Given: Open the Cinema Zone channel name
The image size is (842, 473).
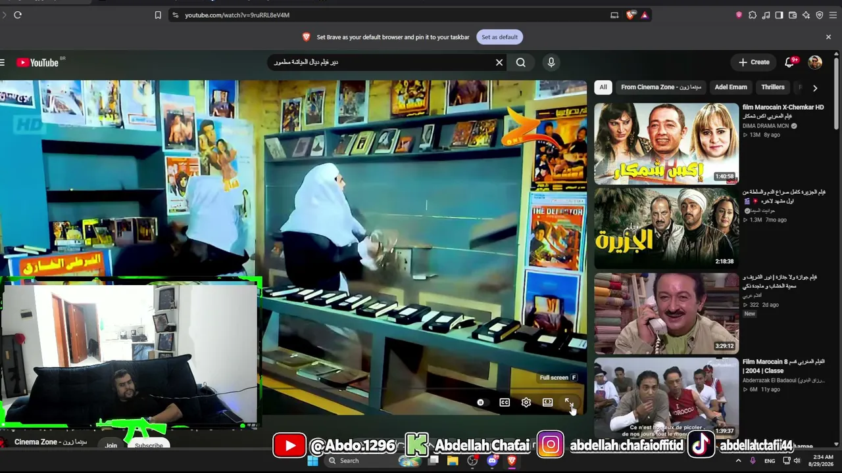Looking at the screenshot, I should 51,442.
